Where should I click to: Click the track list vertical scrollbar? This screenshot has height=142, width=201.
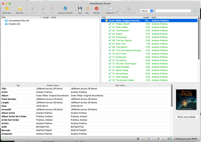pos(199,40)
